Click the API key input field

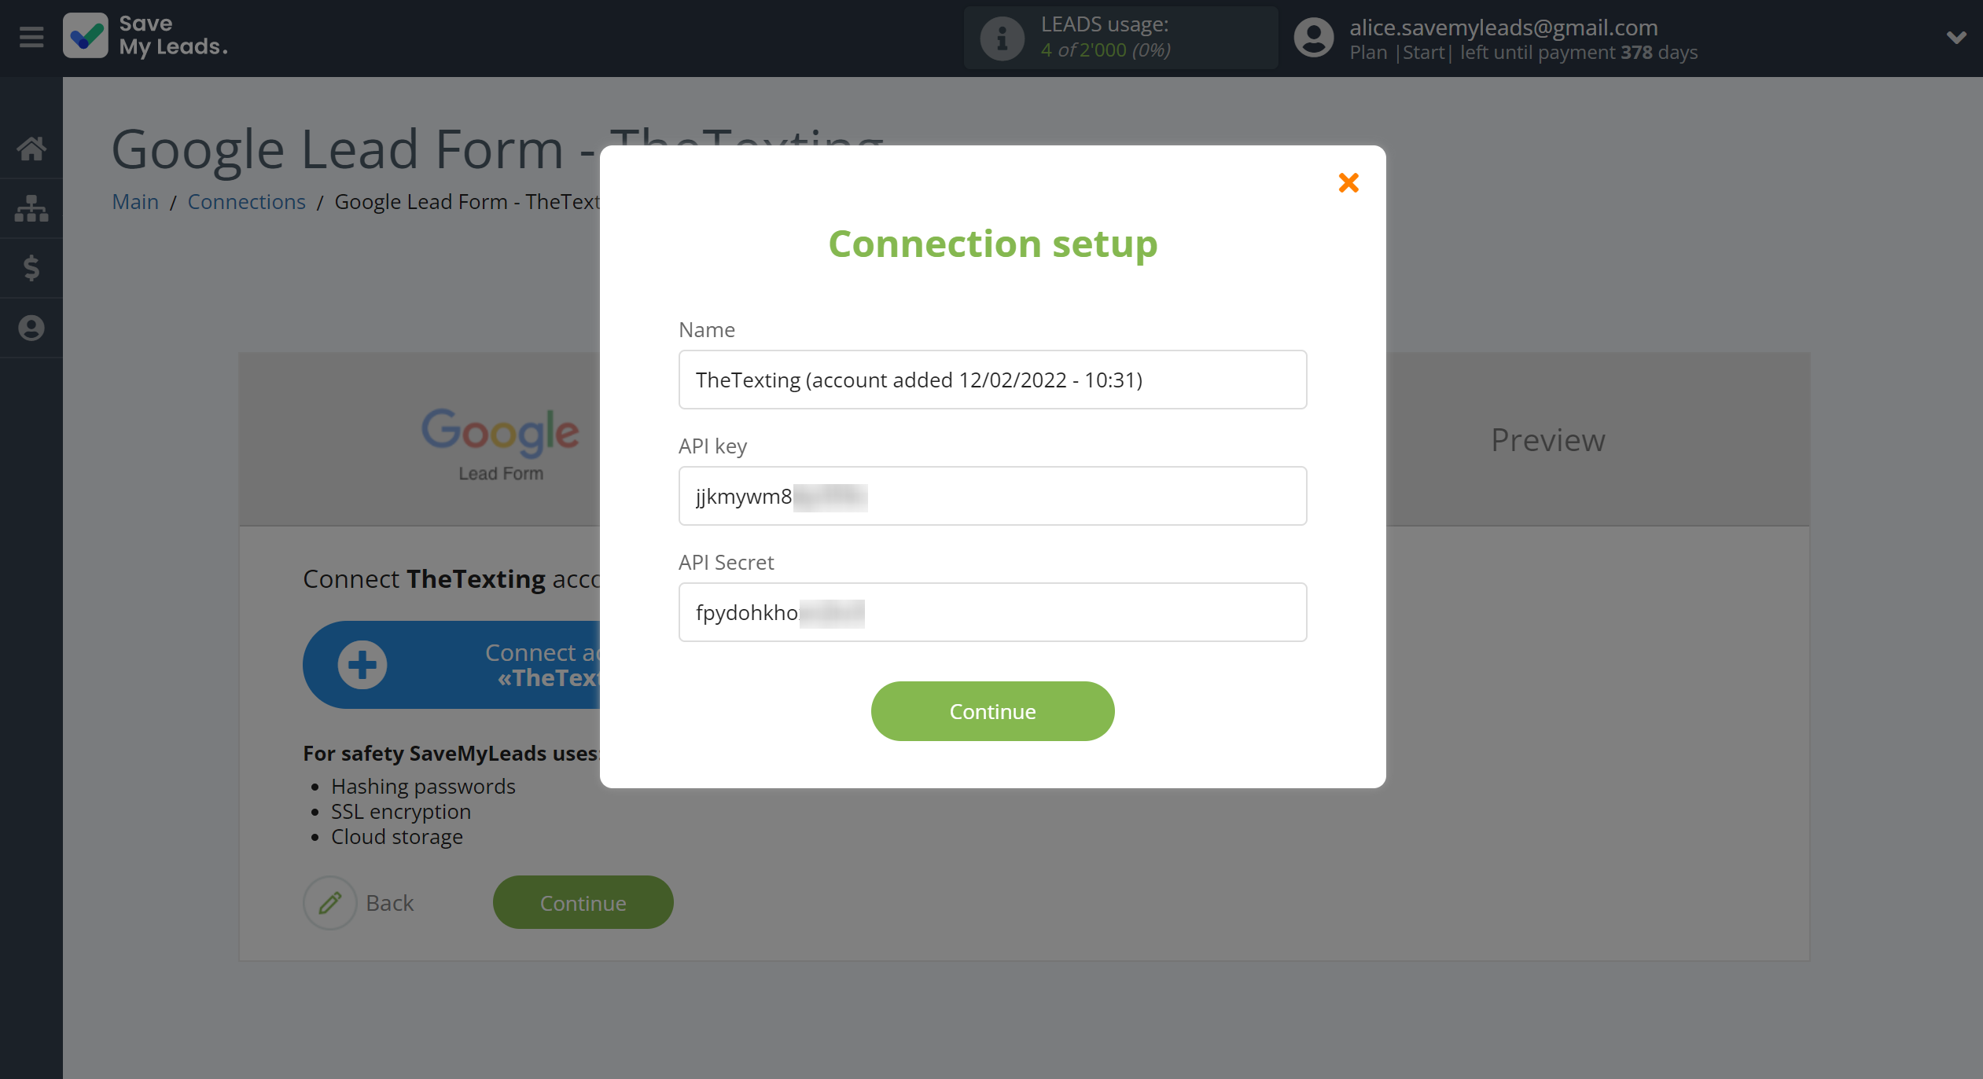(993, 496)
